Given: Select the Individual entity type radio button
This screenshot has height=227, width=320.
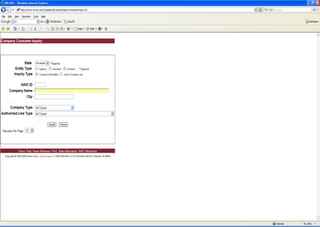Looking at the screenshot, I should coord(50,69).
